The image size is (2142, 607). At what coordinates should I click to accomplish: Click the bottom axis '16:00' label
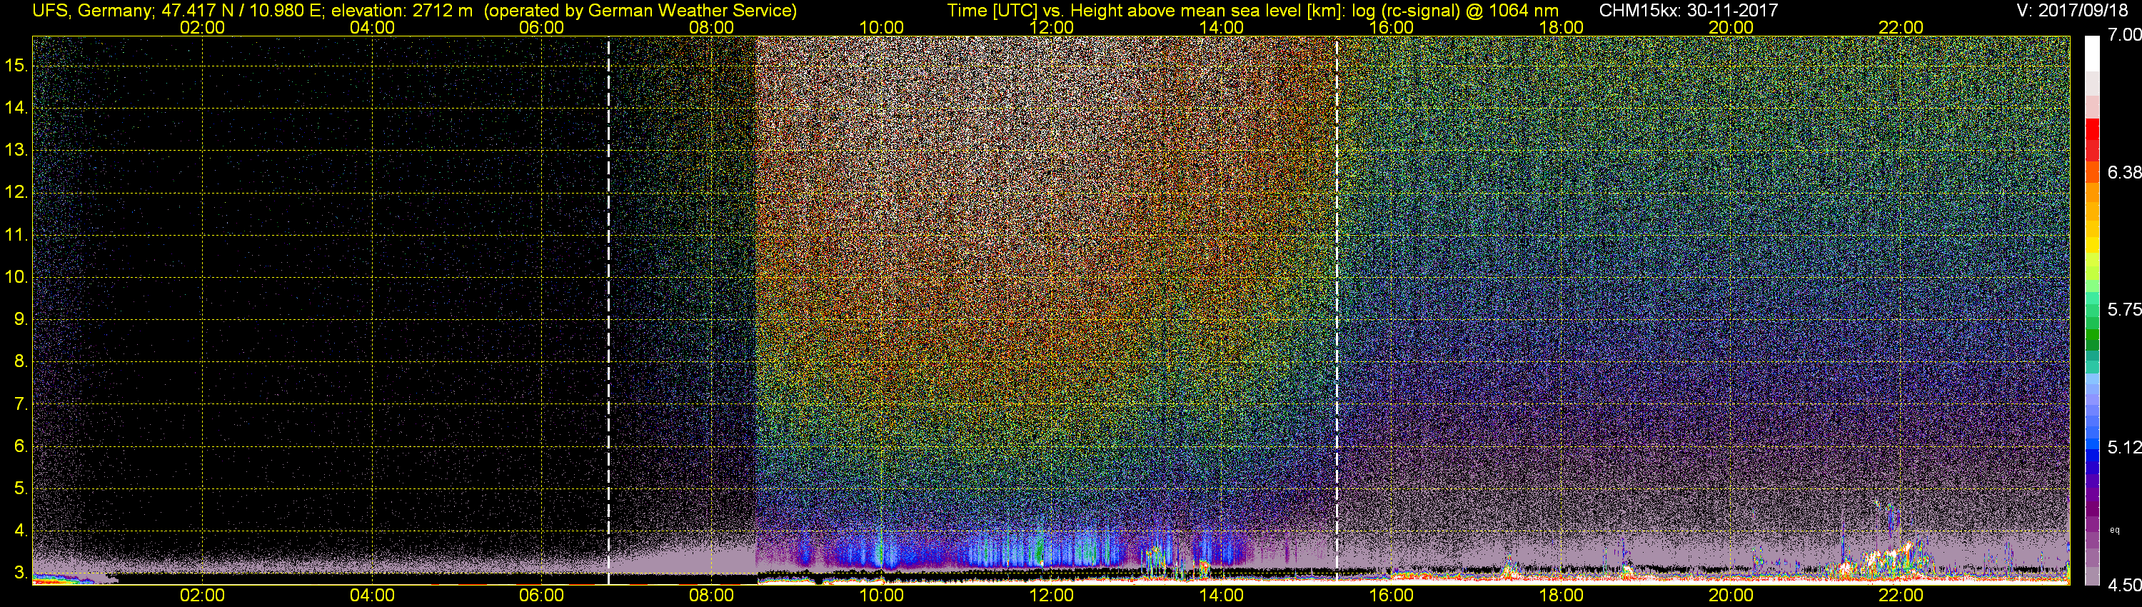(x=1391, y=596)
